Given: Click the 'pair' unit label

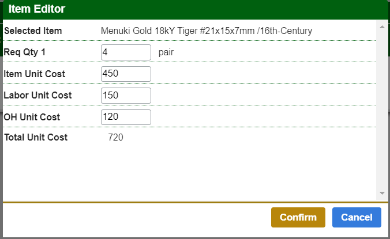Looking at the screenshot, I should tap(166, 52).
